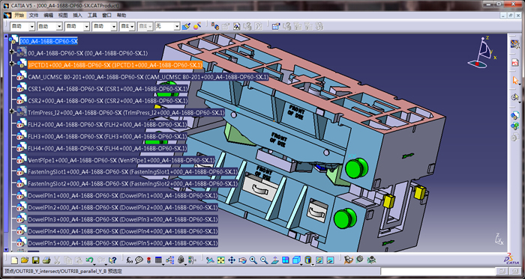The image size is (525, 279).
Task: Click the Fit All In view icon
Action: coord(220,260)
